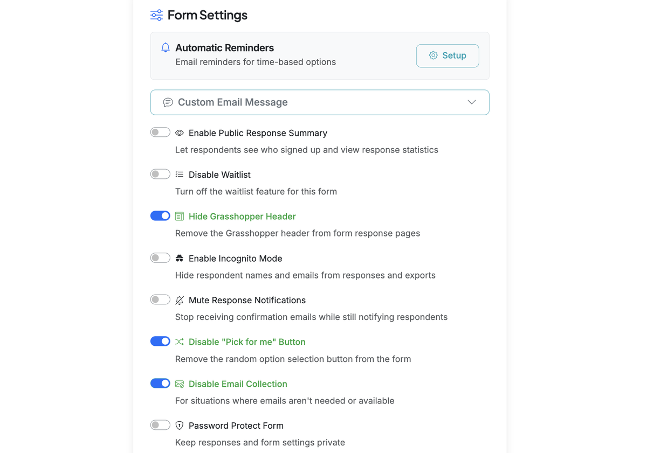Click the Disable Waitlist label text
The width and height of the screenshot is (647, 453).
point(219,174)
